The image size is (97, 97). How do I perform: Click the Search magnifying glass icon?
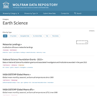click(75, 13)
